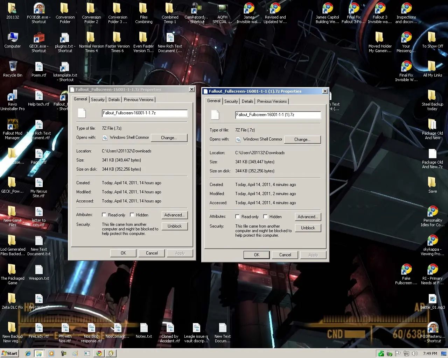Select the Fallout Mod Manager icon

[13, 124]
